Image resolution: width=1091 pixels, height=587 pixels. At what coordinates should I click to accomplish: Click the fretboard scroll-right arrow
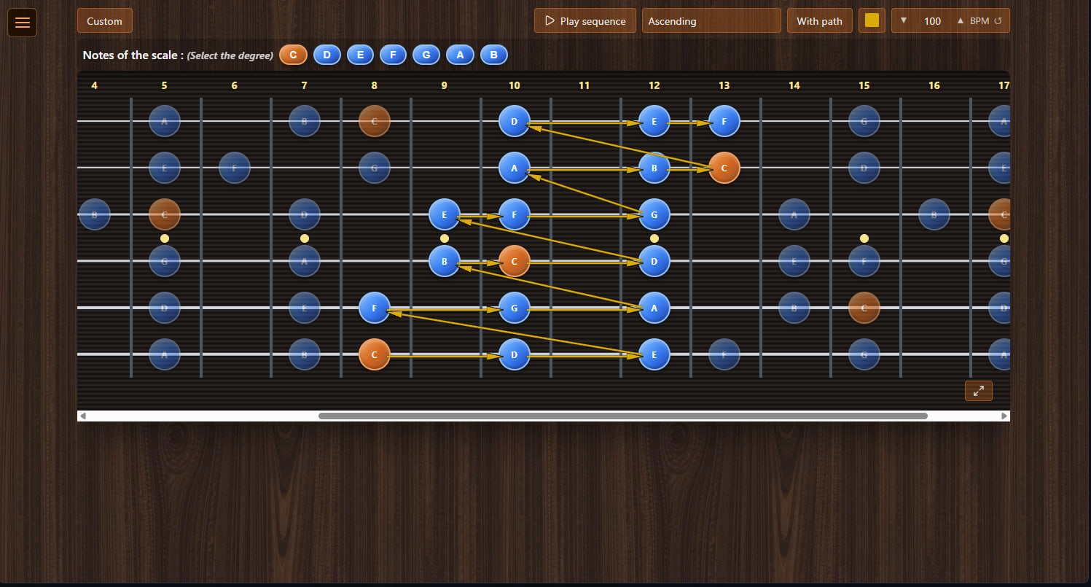tap(1004, 416)
